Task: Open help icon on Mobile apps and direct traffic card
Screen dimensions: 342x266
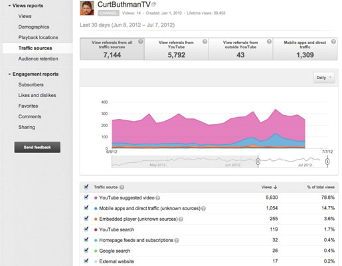Action: (x=333, y=42)
